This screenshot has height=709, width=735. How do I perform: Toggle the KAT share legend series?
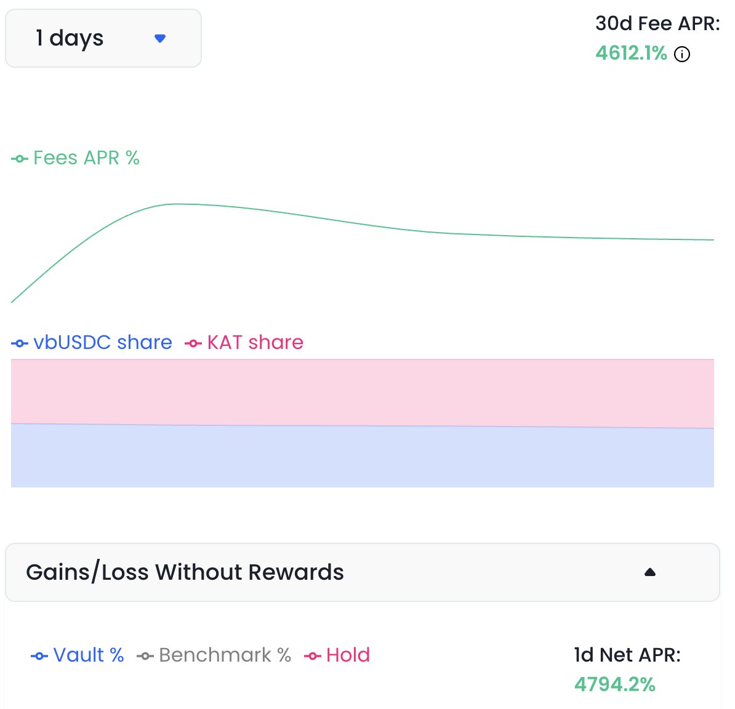244,343
